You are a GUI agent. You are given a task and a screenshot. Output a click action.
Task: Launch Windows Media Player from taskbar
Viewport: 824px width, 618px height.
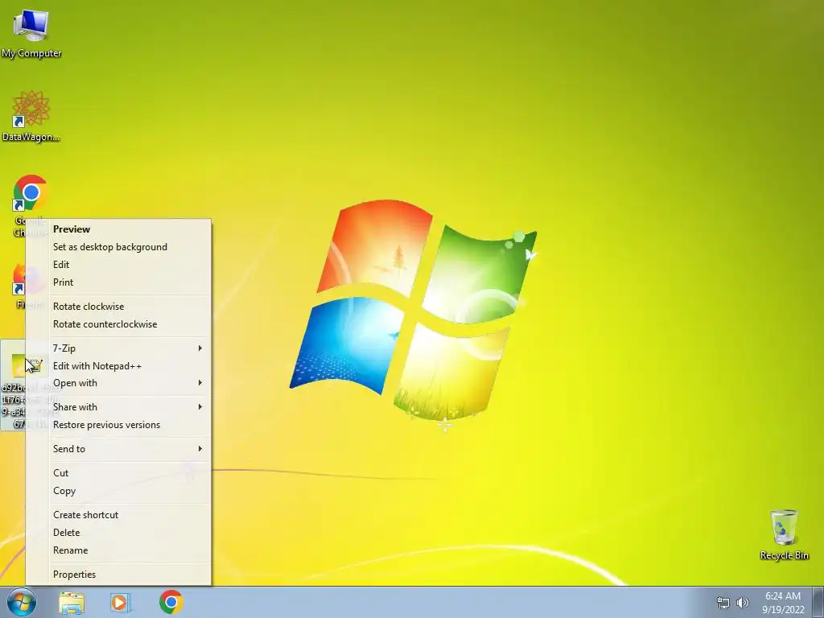click(x=121, y=603)
